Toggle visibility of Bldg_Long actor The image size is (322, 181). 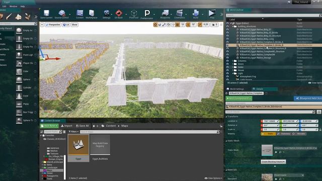[227, 39]
